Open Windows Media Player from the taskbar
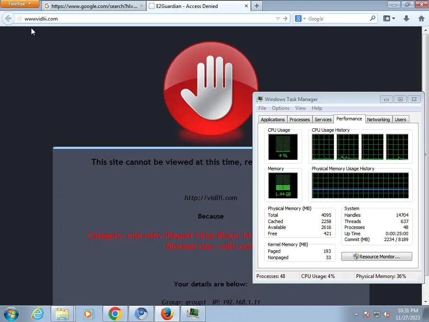This screenshot has height=322, width=429. point(88,314)
